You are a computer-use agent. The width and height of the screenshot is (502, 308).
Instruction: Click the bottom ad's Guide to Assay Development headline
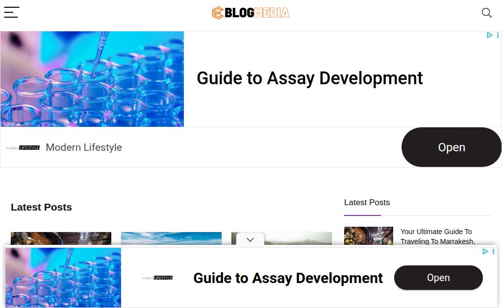pyautogui.click(x=288, y=278)
